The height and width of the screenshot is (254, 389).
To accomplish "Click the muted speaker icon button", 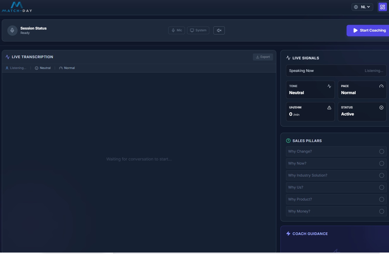I will 219,30.
